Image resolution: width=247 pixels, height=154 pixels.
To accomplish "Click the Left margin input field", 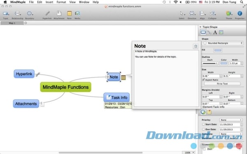I will (x=211, y=97).
